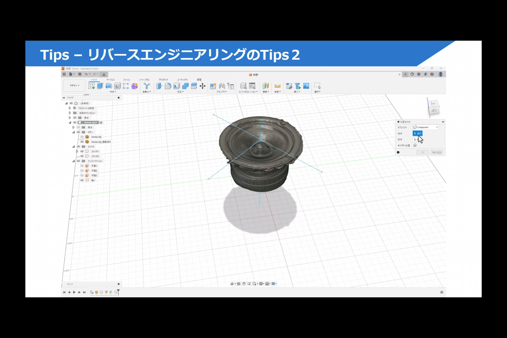Image resolution: width=507 pixels, height=338 pixels.
Task: Click the Save icon in title toolbar
Action: (x=80, y=74)
